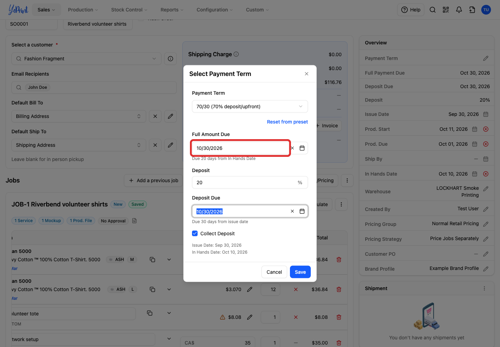Viewport: 500px width, 347px height.
Task: Open the Reports menu
Action: click(x=172, y=10)
